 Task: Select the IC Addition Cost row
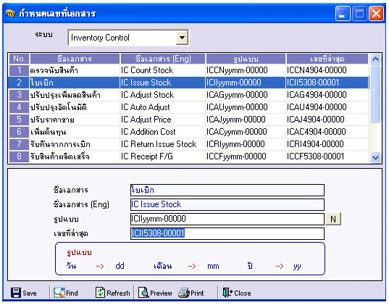(x=188, y=132)
